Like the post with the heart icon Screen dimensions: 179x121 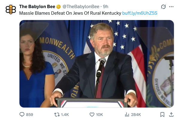tap(92, 114)
